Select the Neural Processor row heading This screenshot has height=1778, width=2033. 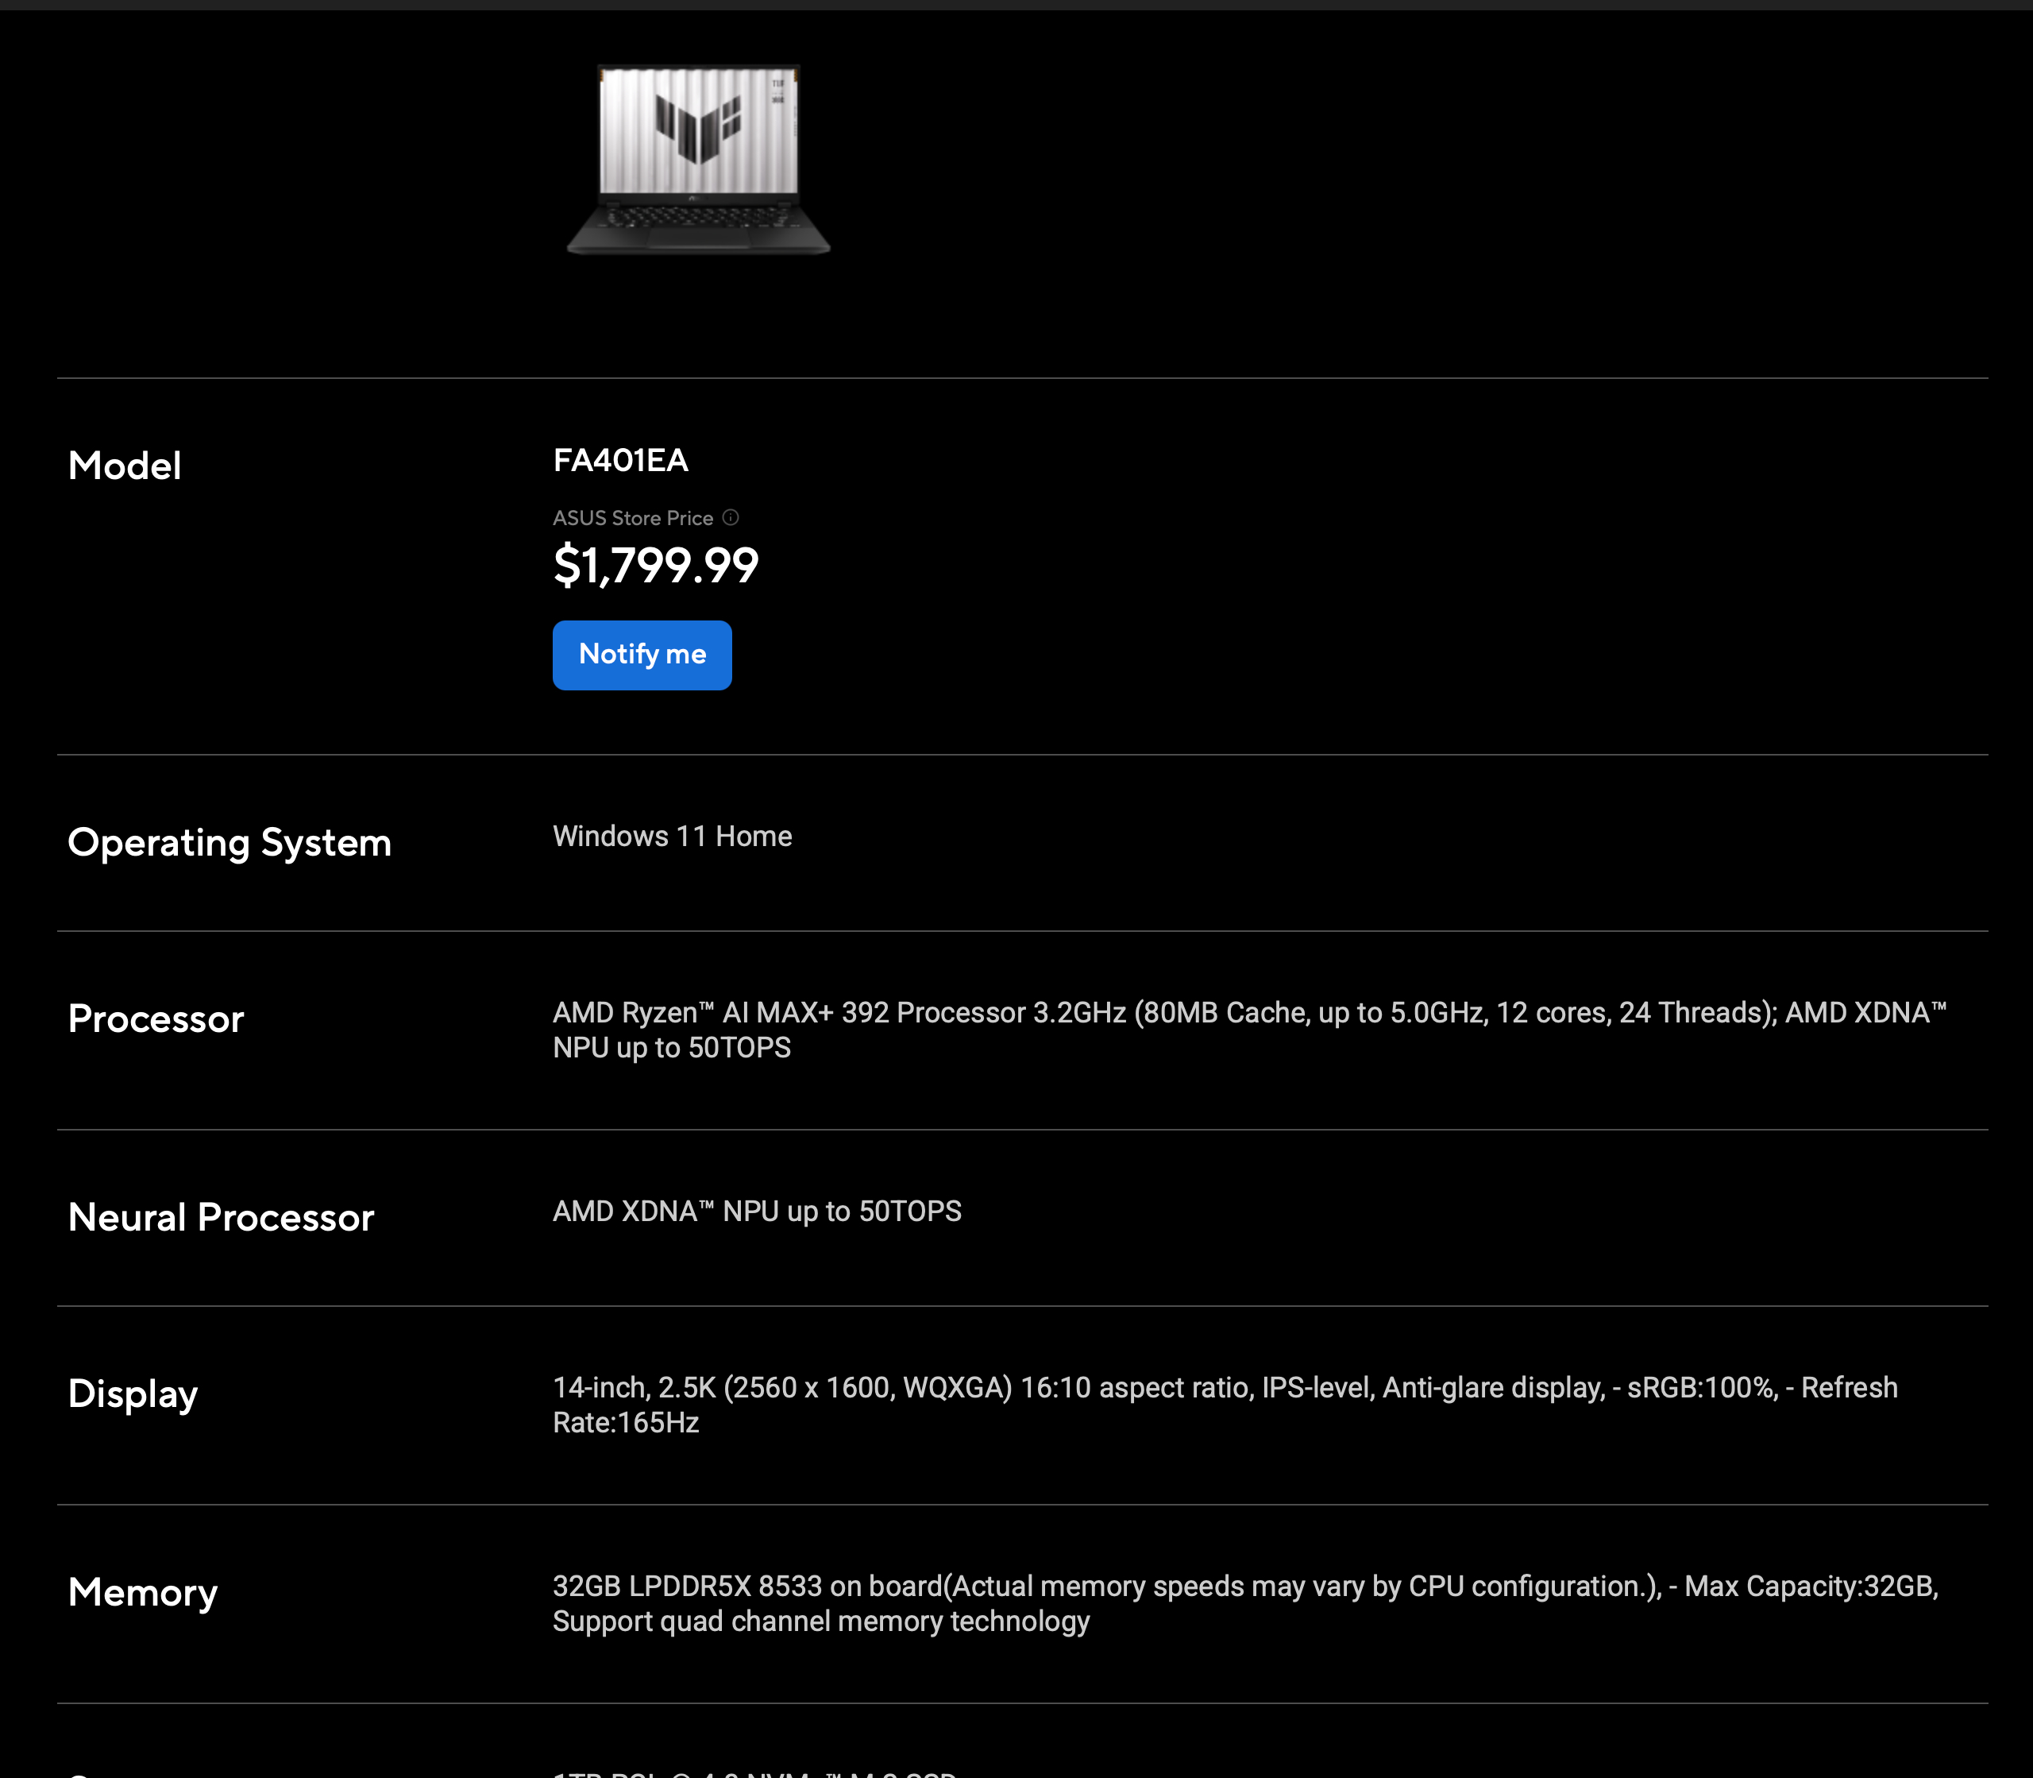[x=220, y=1217]
